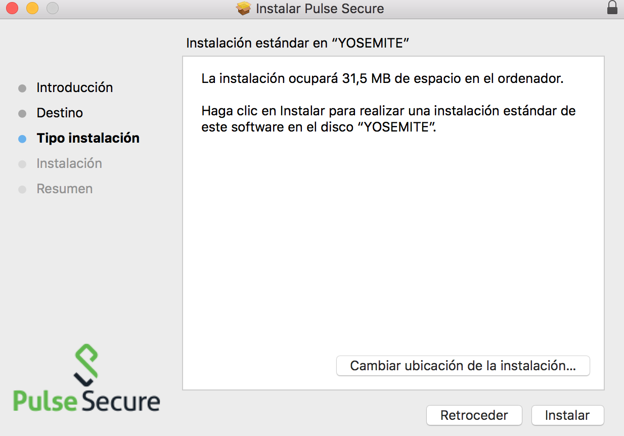624x436 pixels.
Task: Close the installer with the red button
Action: (x=12, y=9)
